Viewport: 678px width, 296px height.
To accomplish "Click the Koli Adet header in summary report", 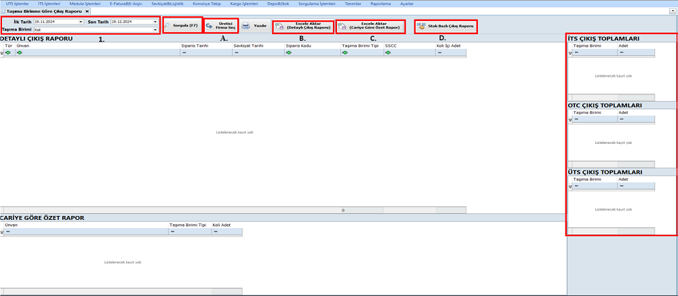I will pyautogui.click(x=222, y=224).
